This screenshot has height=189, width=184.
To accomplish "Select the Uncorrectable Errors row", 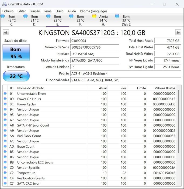I will [x=89, y=93].
